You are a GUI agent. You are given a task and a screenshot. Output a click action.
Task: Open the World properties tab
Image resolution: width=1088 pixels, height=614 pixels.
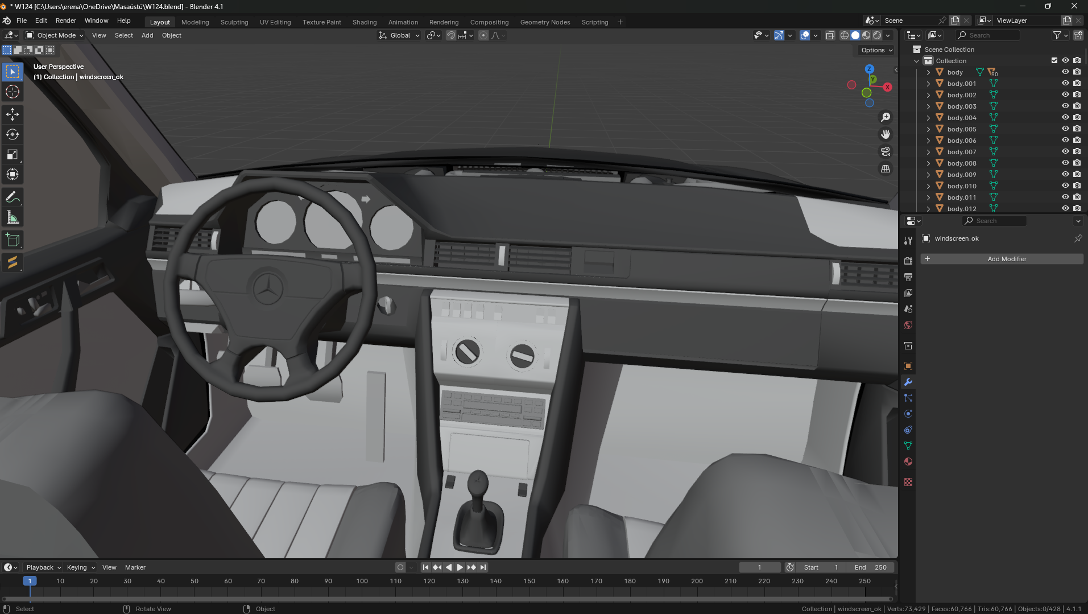coord(908,325)
